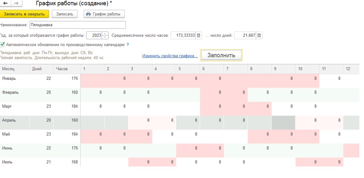This screenshot has height=178, width=364.
Task: Click the 'Записать' button
Action: click(x=65, y=14)
